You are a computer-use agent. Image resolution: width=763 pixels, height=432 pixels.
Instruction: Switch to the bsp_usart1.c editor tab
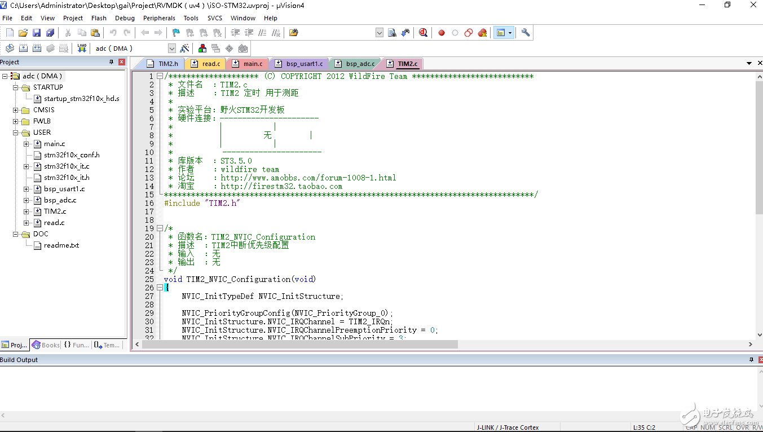click(x=299, y=64)
